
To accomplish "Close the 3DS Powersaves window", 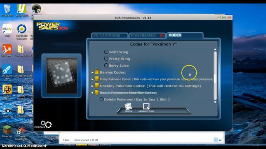I will 229,17.
